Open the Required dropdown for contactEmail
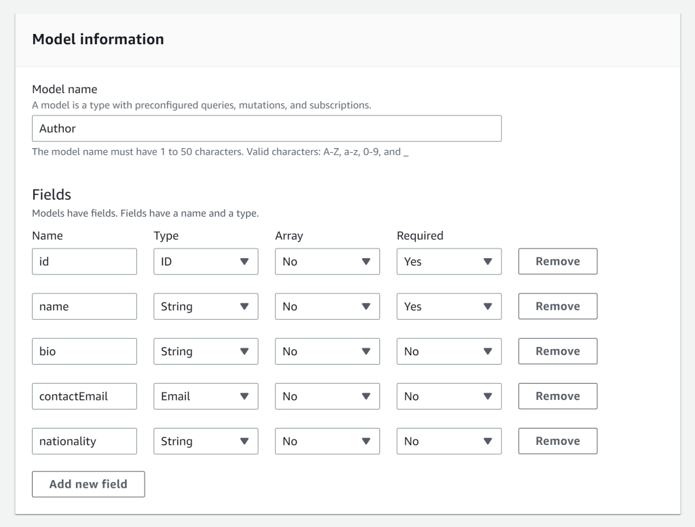 point(449,396)
